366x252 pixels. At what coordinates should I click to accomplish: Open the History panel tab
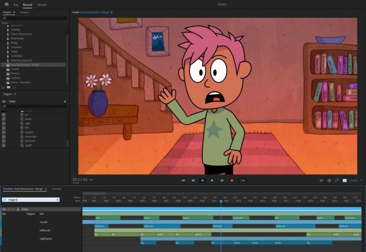[24, 12]
